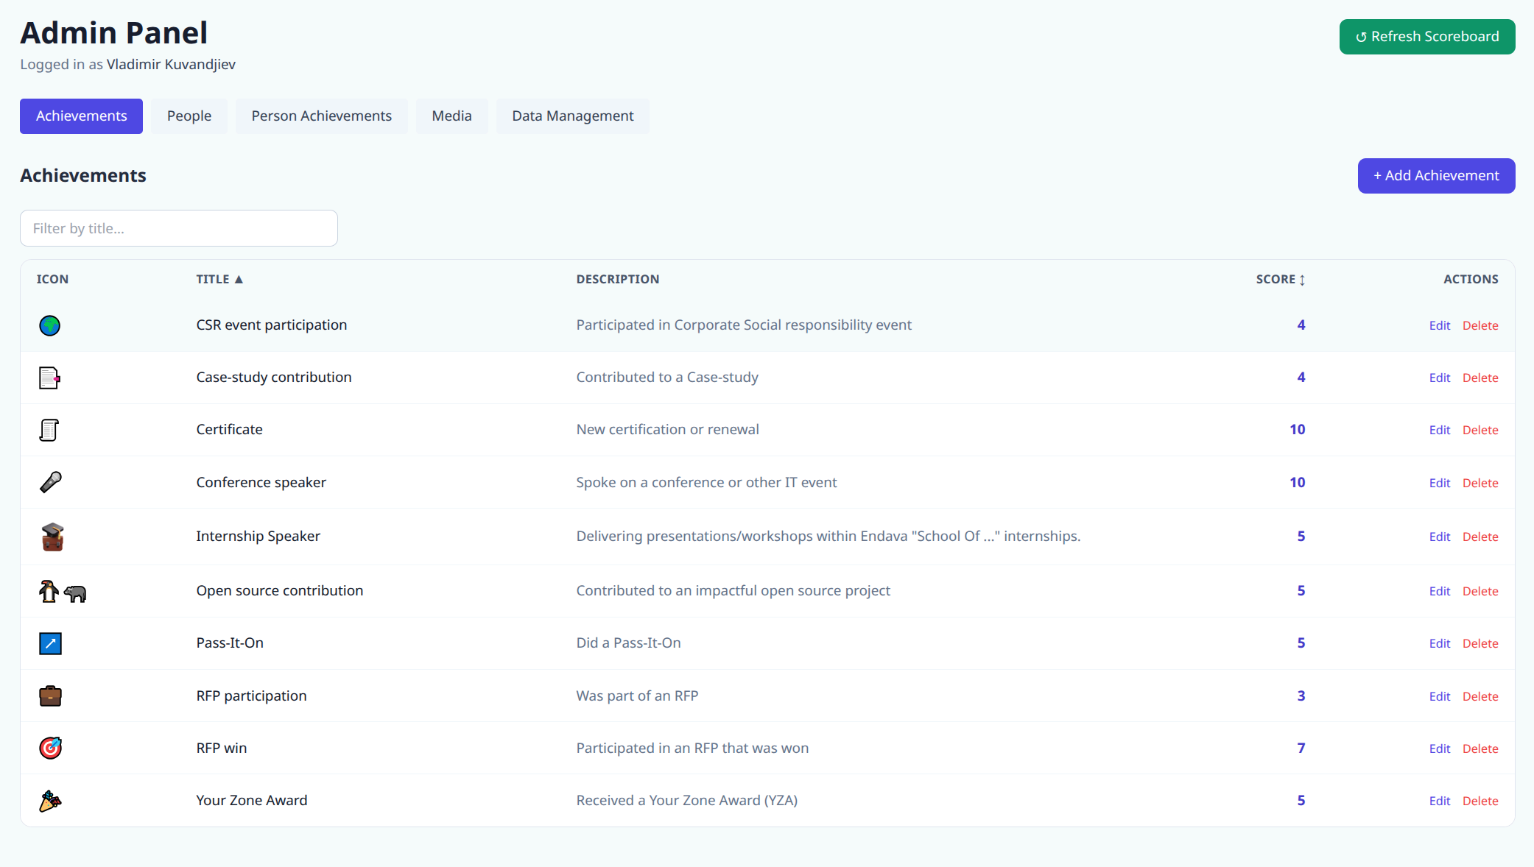The width and height of the screenshot is (1534, 867).
Task: Switch to the People tab
Action: click(189, 116)
